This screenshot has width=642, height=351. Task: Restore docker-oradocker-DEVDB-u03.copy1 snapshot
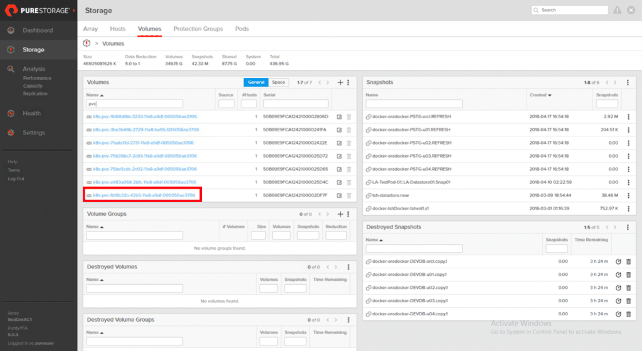pyautogui.click(x=618, y=301)
